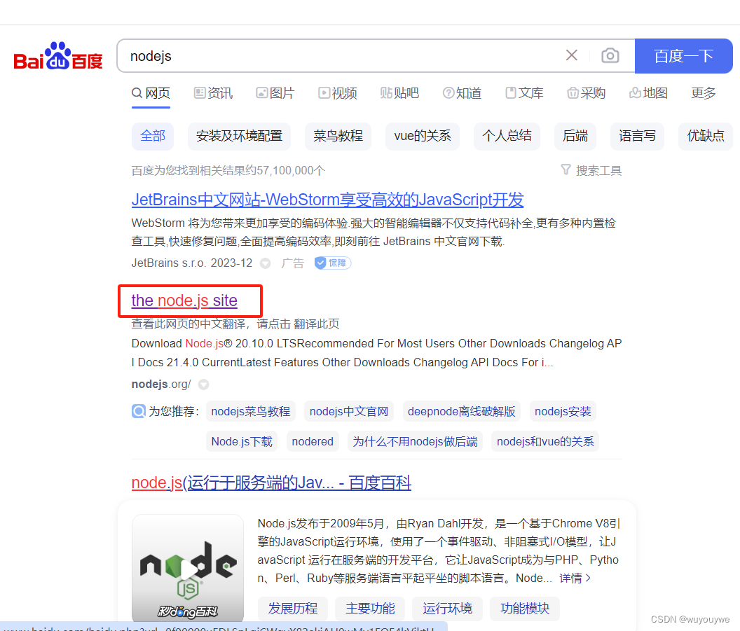Open recommended search nodejs中文官网
Image resolution: width=740 pixels, height=631 pixels.
(x=349, y=411)
